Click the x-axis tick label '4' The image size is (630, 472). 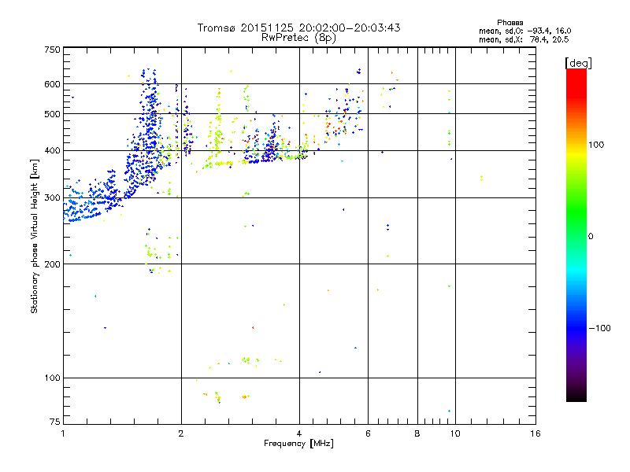point(299,433)
